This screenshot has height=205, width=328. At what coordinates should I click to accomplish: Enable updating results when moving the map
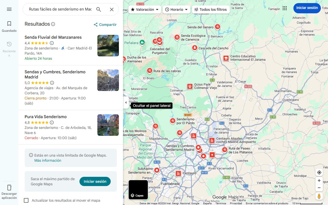click(x=26, y=200)
